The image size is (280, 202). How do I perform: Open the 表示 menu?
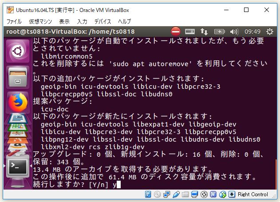[64, 22]
